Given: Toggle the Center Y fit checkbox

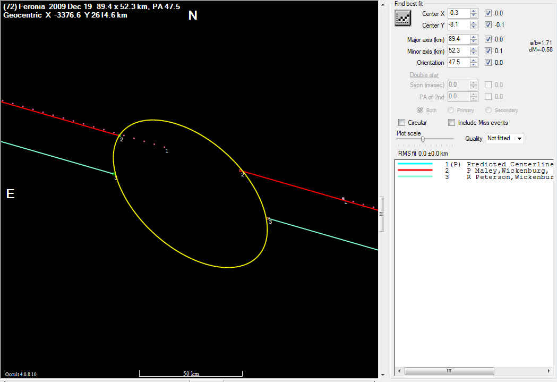Looking at the screenshot, I should pyautogui.click(x=488, y=25).
